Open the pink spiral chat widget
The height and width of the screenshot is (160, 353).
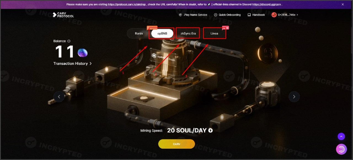pos(341,149)
